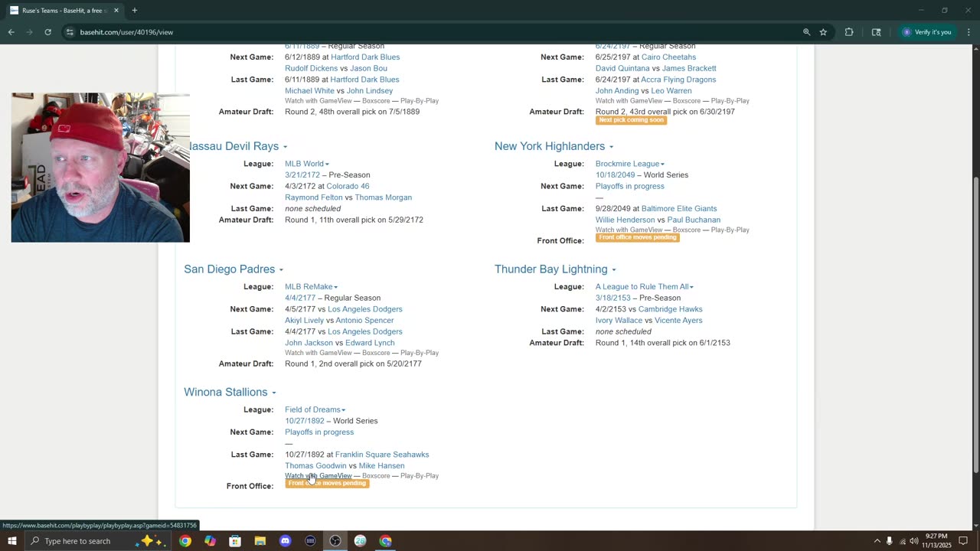Open A League to Rule Them All dropdown
The image size is (980, 551).
(x=645, y=287)
